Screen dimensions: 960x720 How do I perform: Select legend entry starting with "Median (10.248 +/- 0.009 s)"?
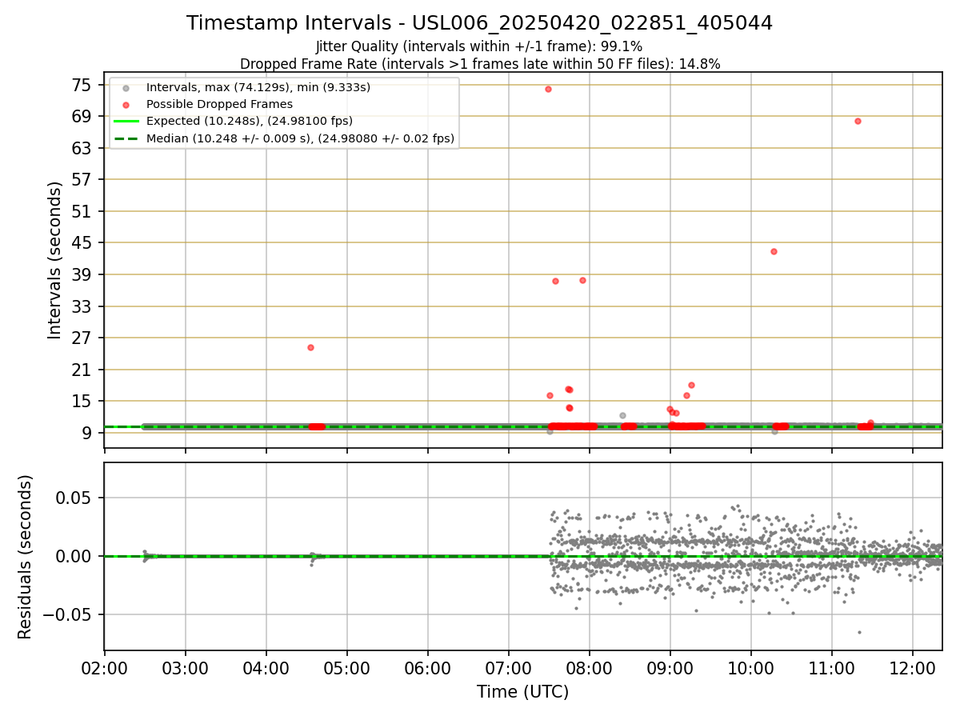pyautogui.click(x=300, y=138)
